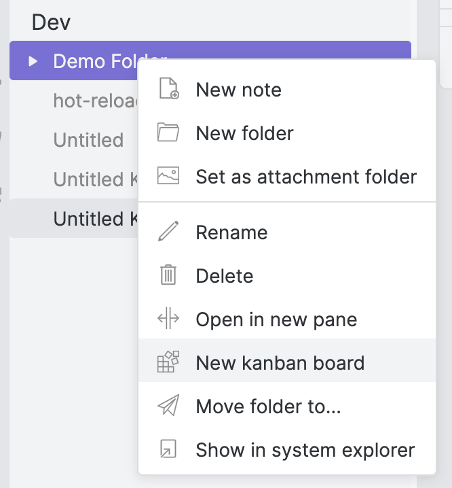
Task: Open the Untitled note in file explorer
Action: pyautogui.click(x=88, y=140)
